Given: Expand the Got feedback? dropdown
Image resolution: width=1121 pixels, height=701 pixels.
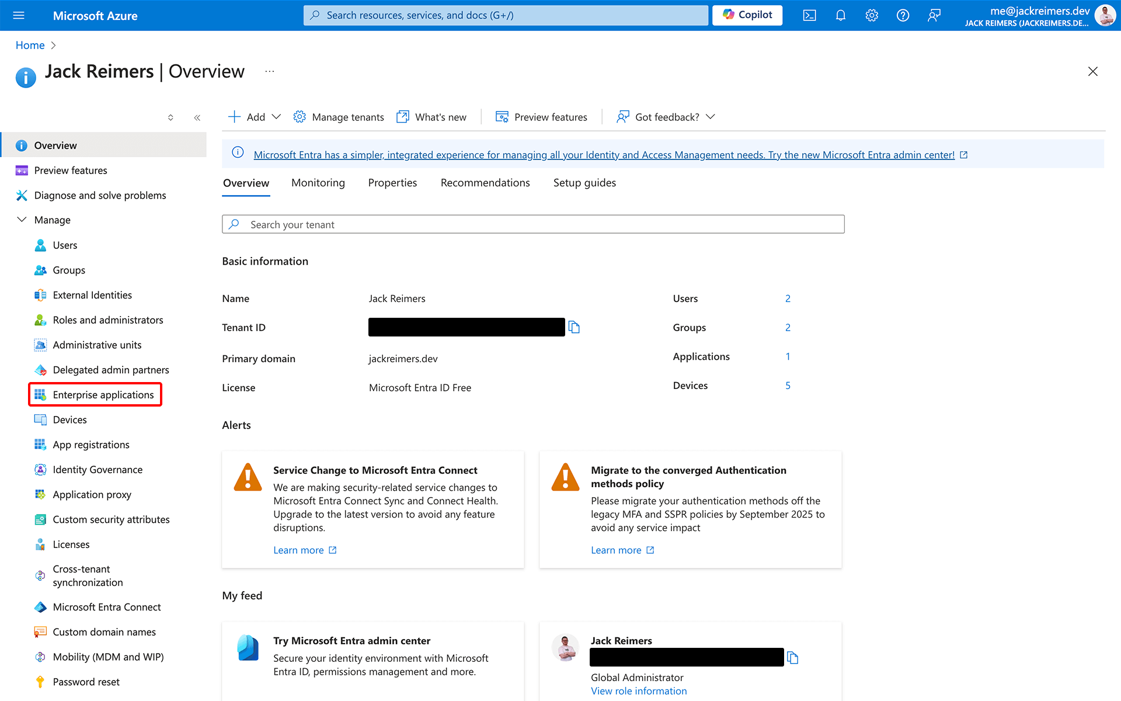Looking at the screenshot, I should pyautogui.click(x=666, y=117).
